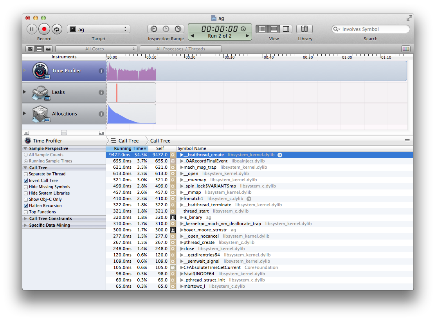Expand the Leaks instrument track

pyautogui.click(x=25, y=92)
